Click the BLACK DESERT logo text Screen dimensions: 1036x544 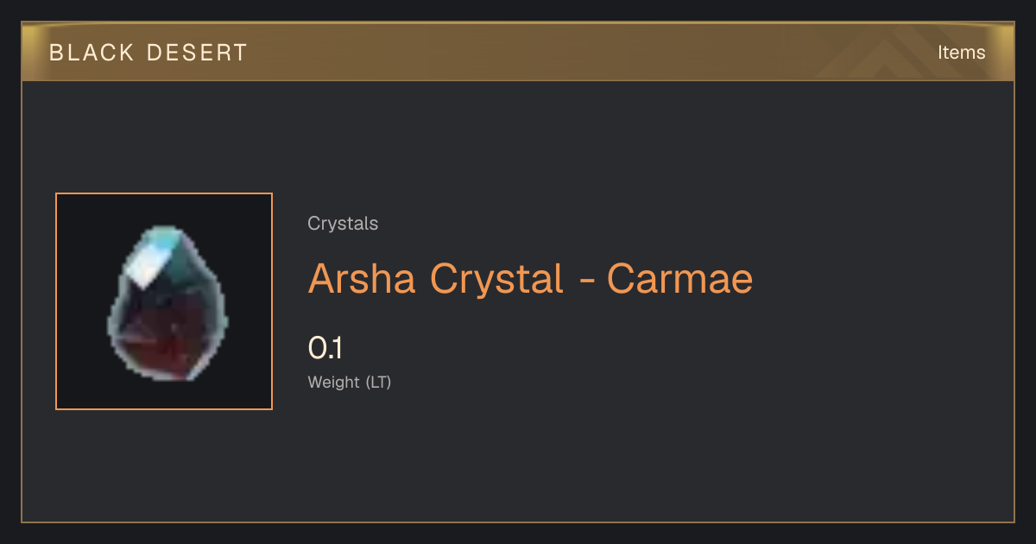coord(148,53)
